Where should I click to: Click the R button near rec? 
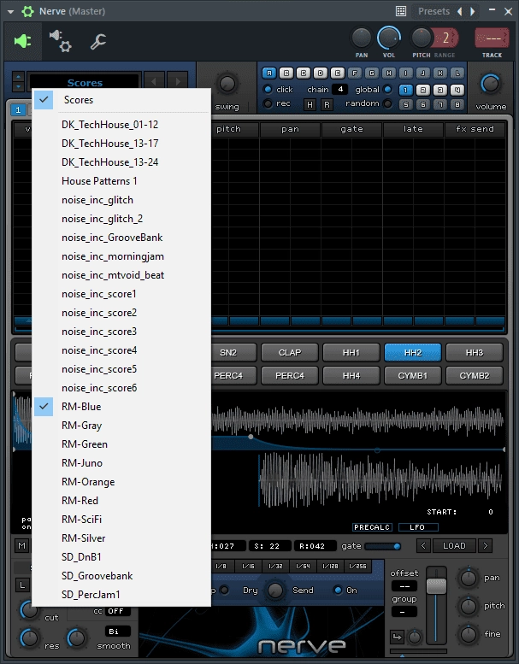click(327, 104)
